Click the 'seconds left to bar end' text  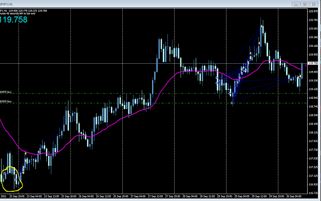pos(23,13)
